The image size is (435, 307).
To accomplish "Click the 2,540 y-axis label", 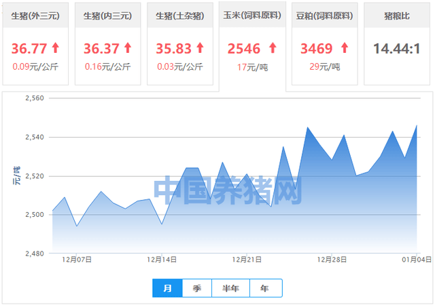I will click(35, 137).
